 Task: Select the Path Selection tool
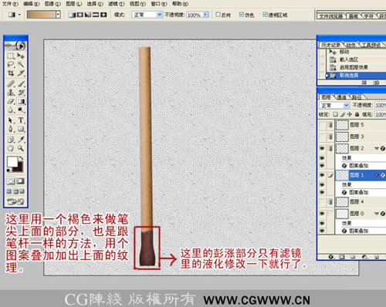point(11,120)
